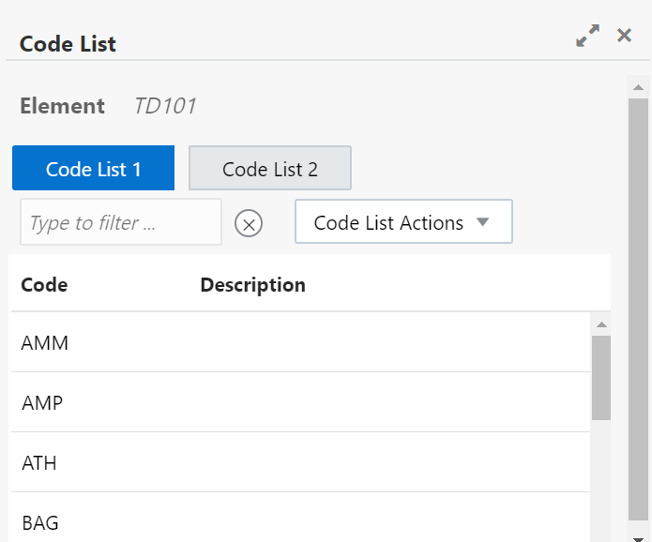Click the outer panel scrollbar thumb
652x542 pixels.
pyautogui.click(x=638, y=309)
